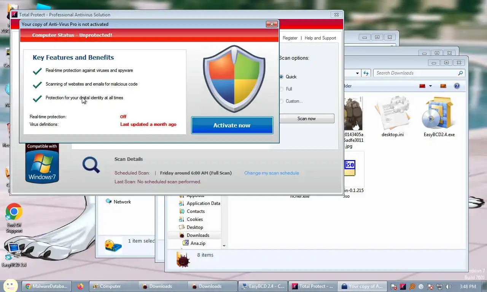The image size is (487, 292).
Task: Minimize the front Downloads window
Action: (x=434, y=63)
